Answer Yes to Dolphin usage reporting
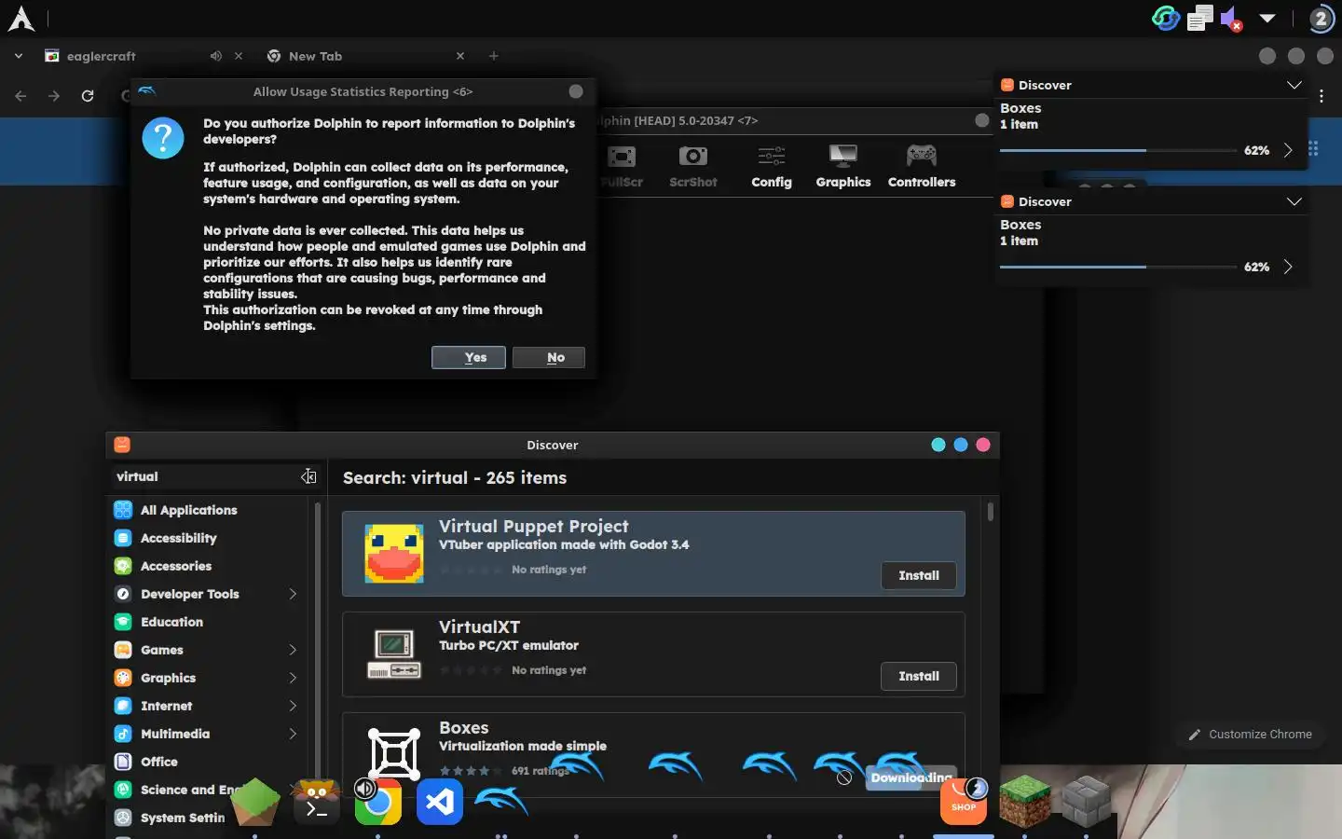The image size is (1342, 839). pyautogui.click(x=469, y=357)
